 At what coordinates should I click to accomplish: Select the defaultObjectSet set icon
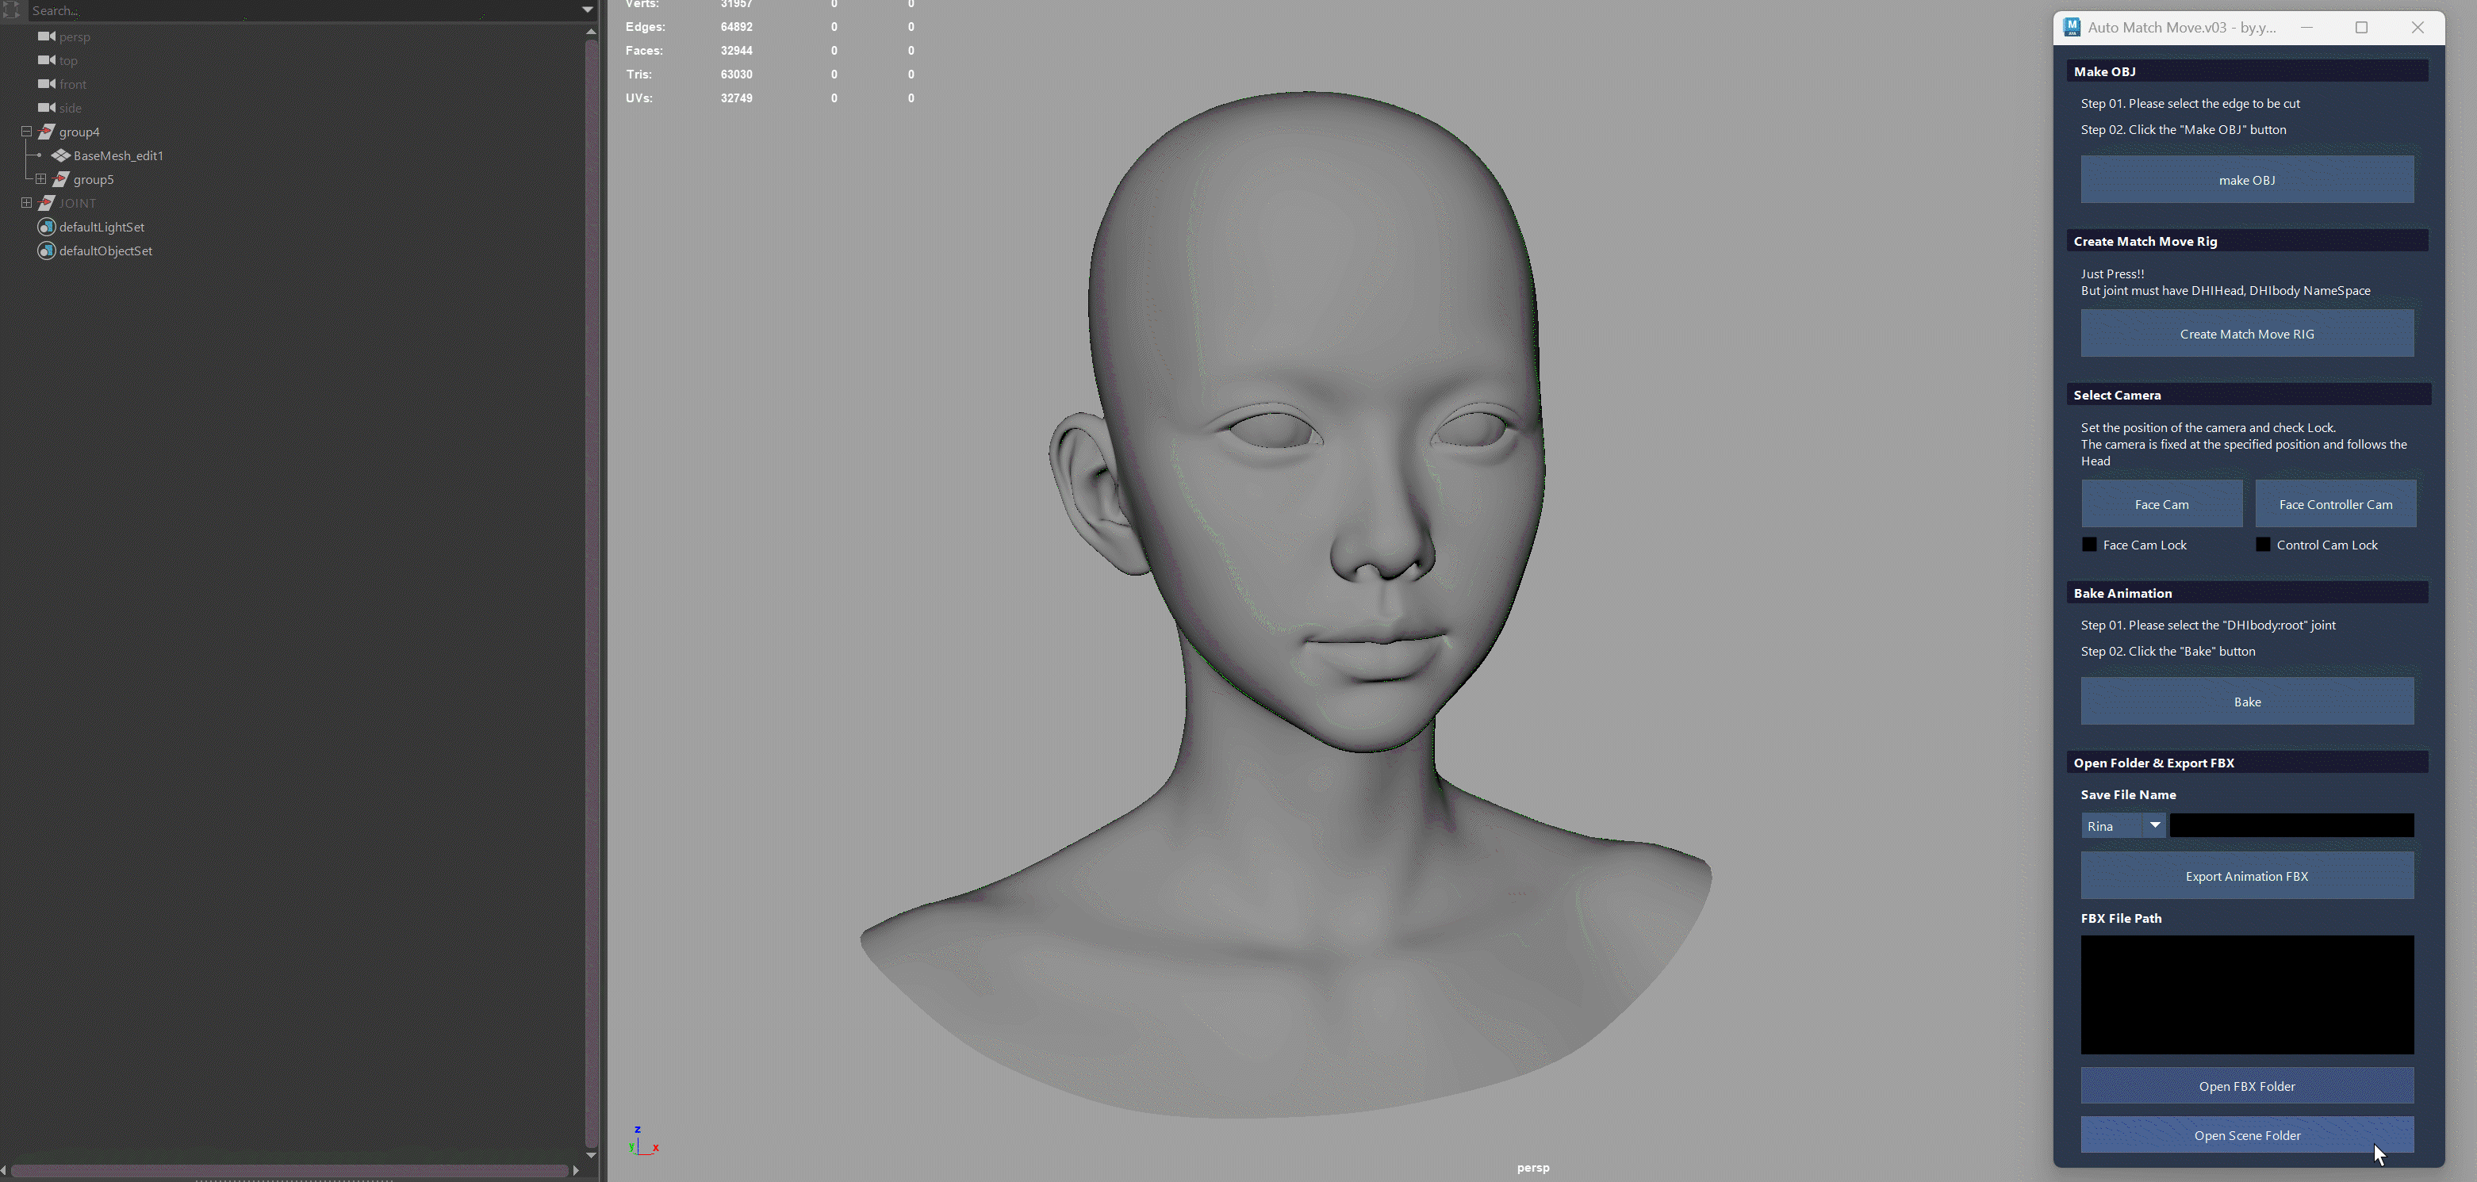point(46,251)
